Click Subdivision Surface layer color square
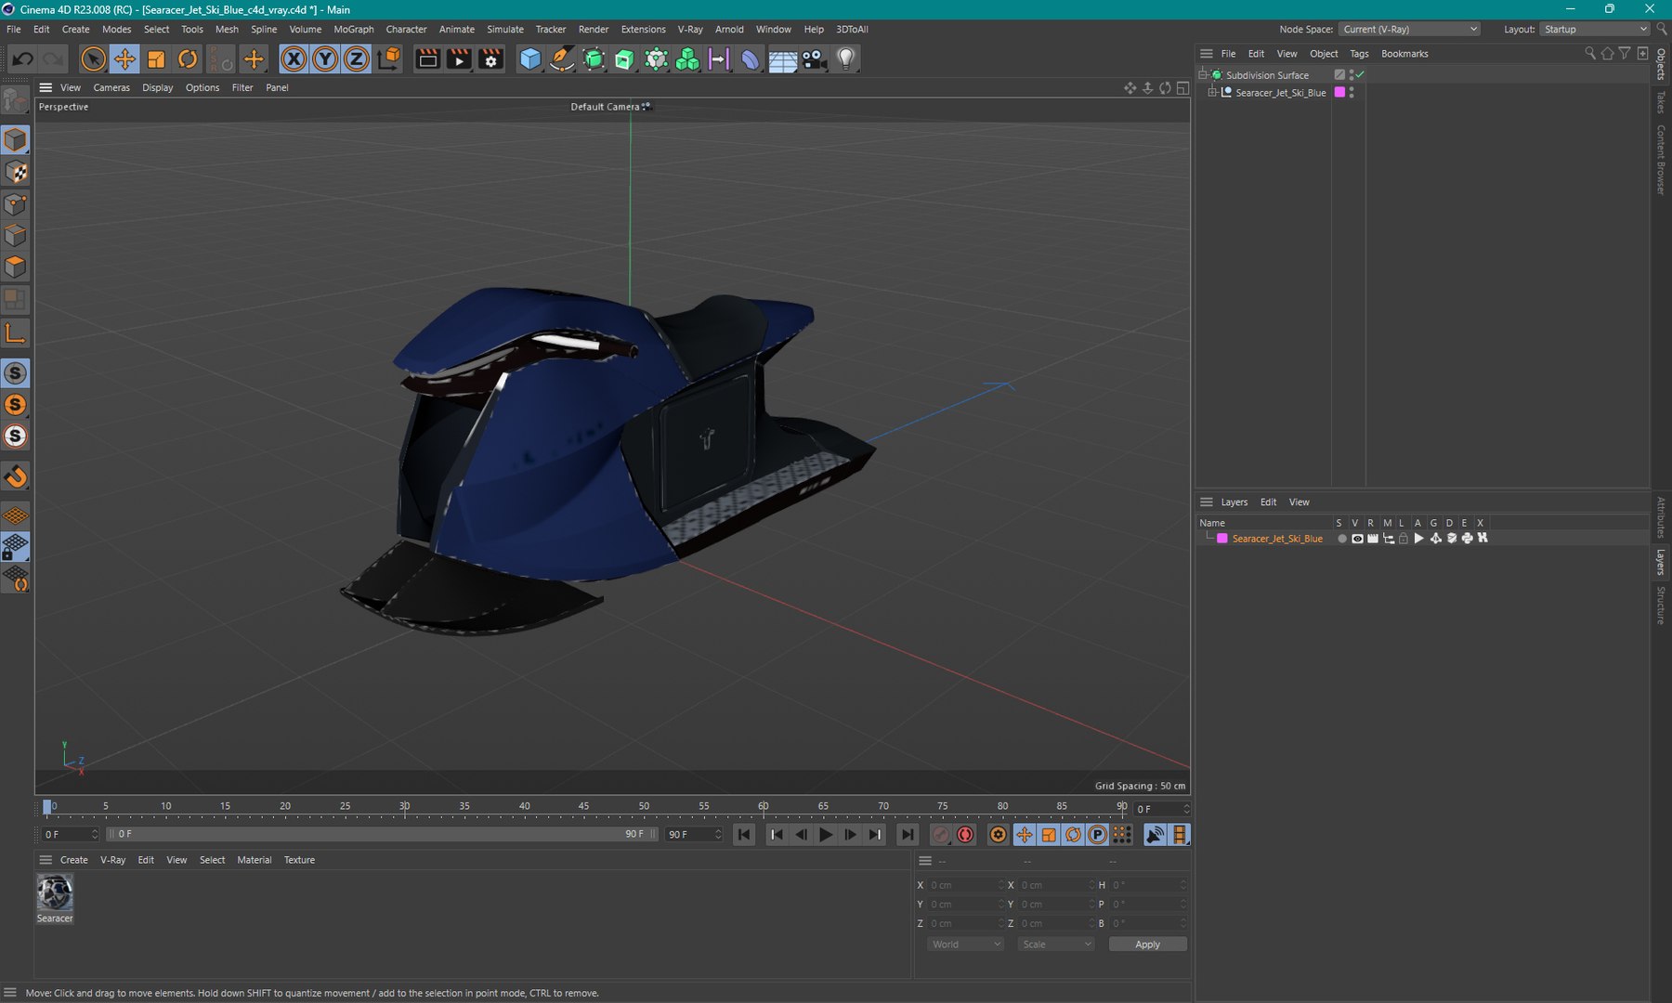Screen dimensions: 1672x1003 coord(1339,75)
